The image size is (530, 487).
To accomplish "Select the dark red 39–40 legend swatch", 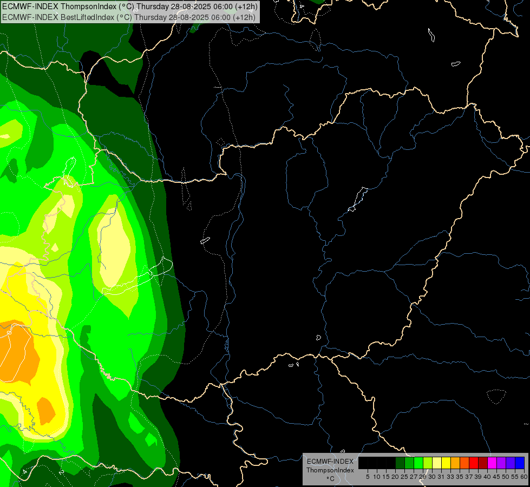I will click(483, 463).
